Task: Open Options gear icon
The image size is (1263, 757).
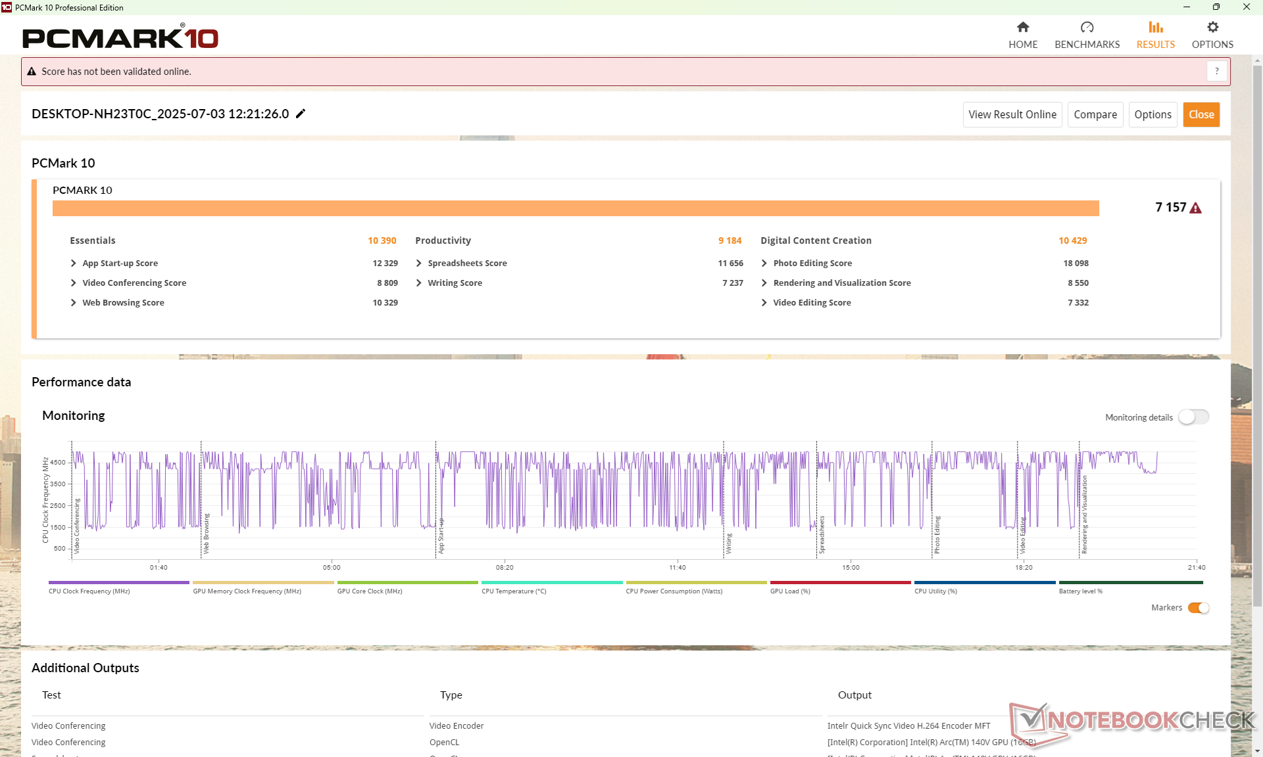Action: click(x=1212, y=28)
